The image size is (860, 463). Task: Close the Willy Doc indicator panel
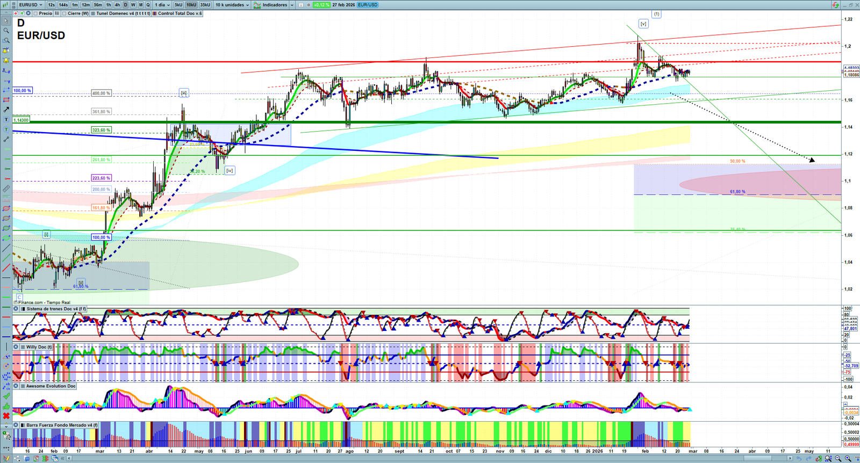click(x=16, y=347)
